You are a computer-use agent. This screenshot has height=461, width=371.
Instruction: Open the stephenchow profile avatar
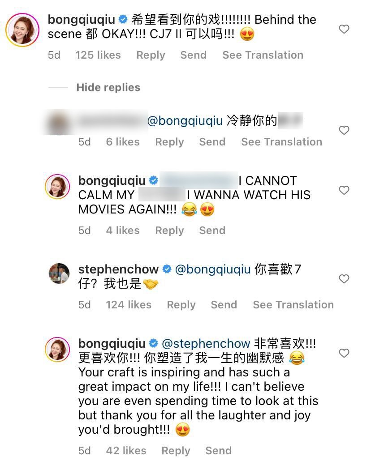pyautogui.click(x=59, y=274)
